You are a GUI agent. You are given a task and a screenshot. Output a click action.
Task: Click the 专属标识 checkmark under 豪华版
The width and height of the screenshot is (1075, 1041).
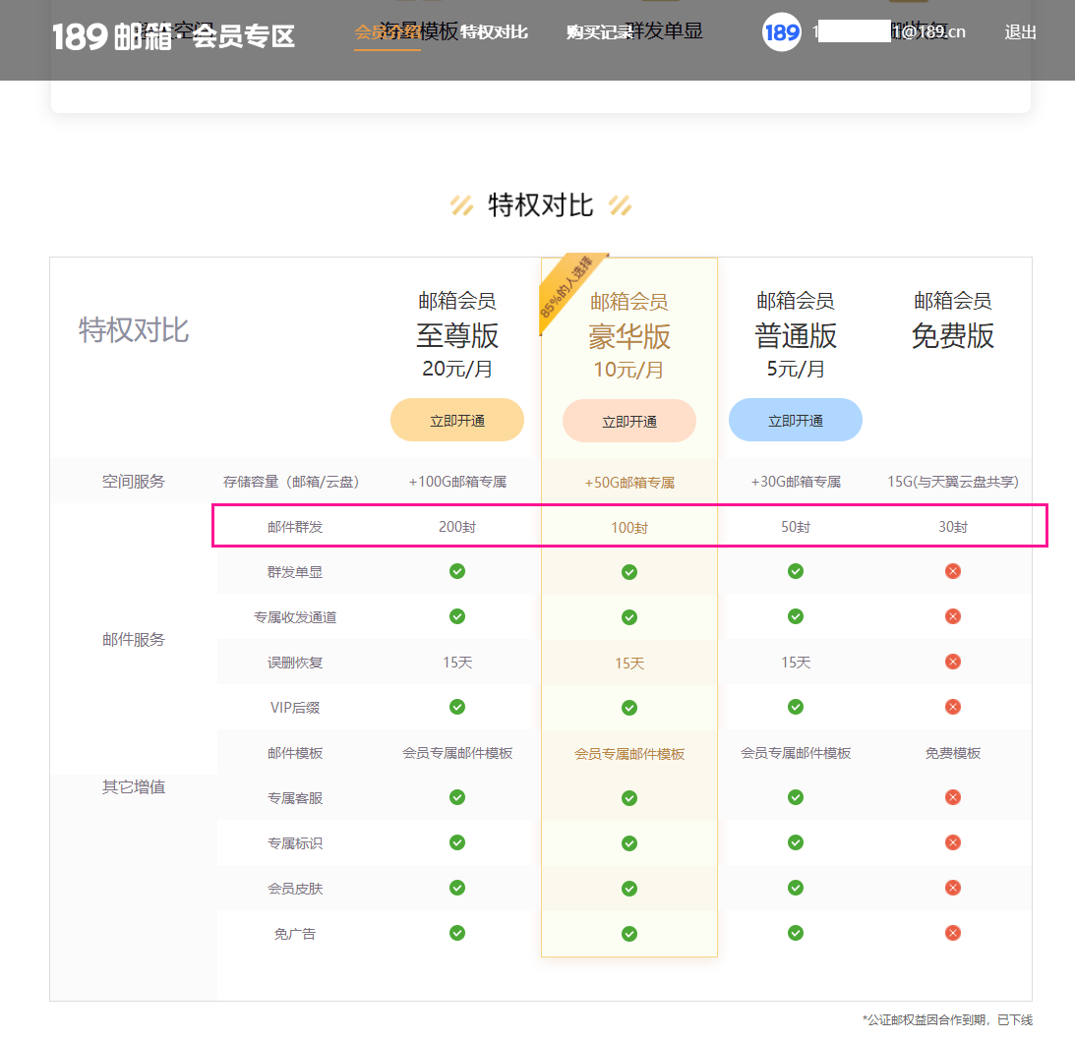pos(629,843)
